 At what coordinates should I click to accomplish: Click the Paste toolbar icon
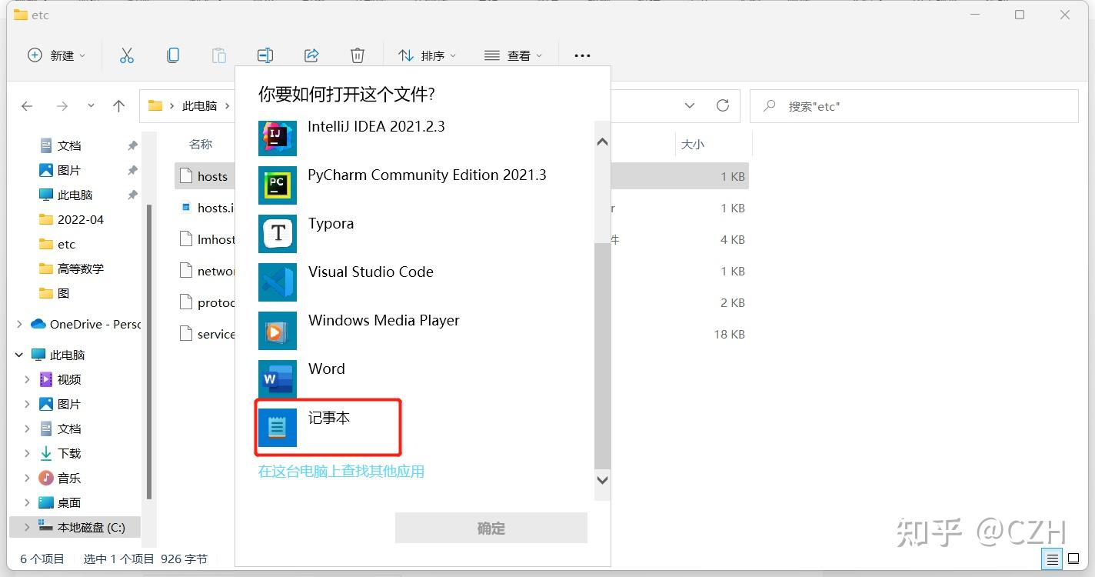(219, 55)
